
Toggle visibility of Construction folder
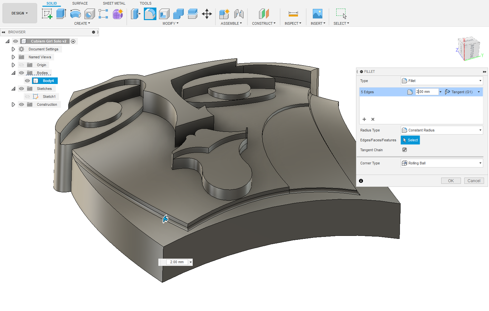point(21,104)
